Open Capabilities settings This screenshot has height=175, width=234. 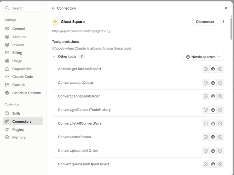coord(23,69)
